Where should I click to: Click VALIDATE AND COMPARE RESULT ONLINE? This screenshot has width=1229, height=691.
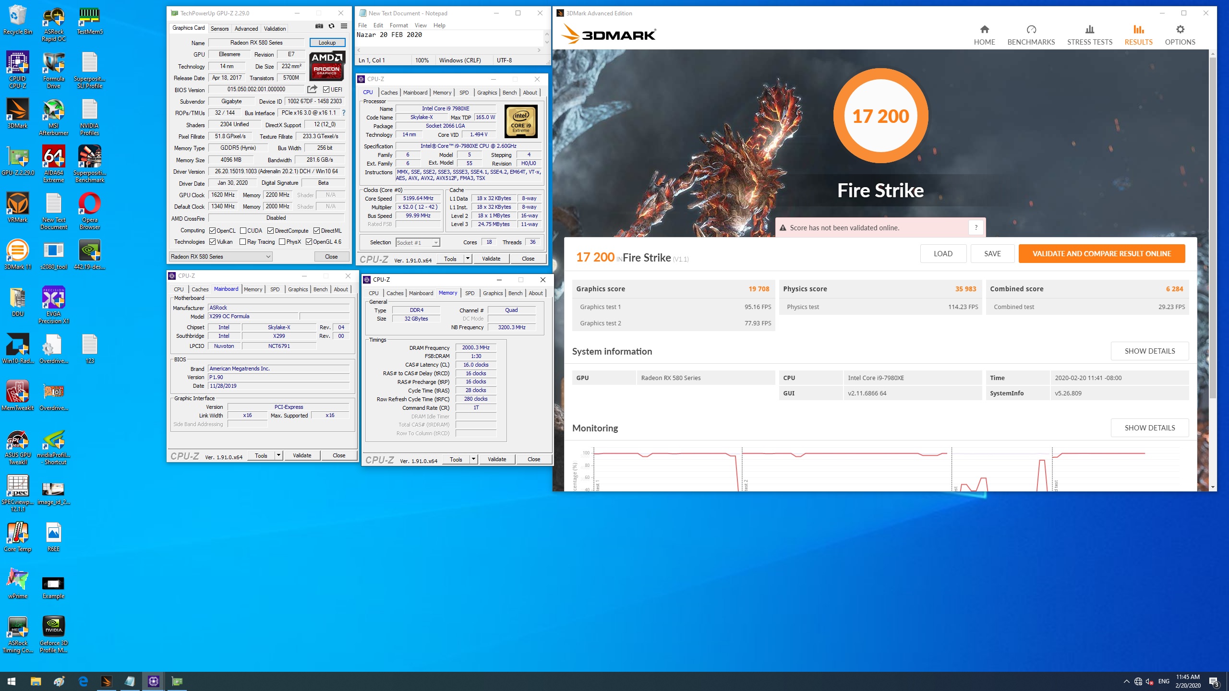point(1101,254)
